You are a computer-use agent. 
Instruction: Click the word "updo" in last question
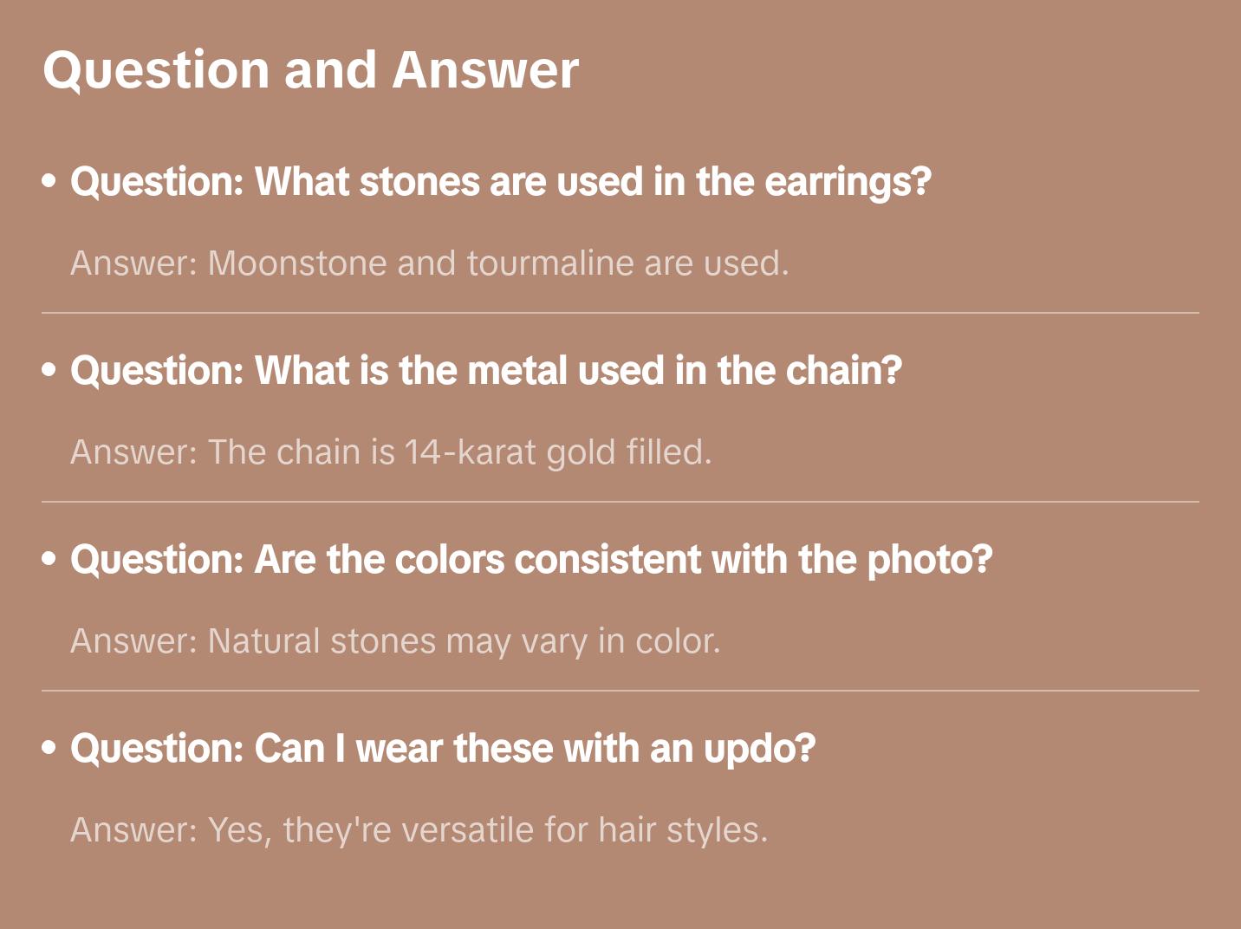point(759,749)
